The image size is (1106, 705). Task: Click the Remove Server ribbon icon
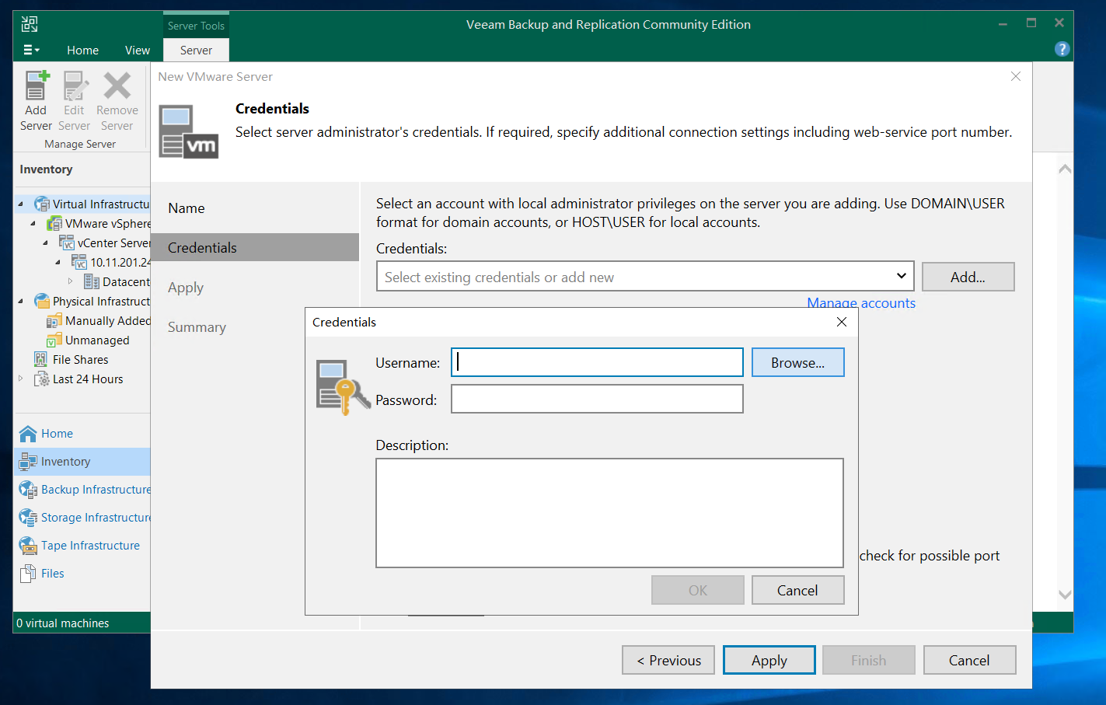tap(117, 86)
